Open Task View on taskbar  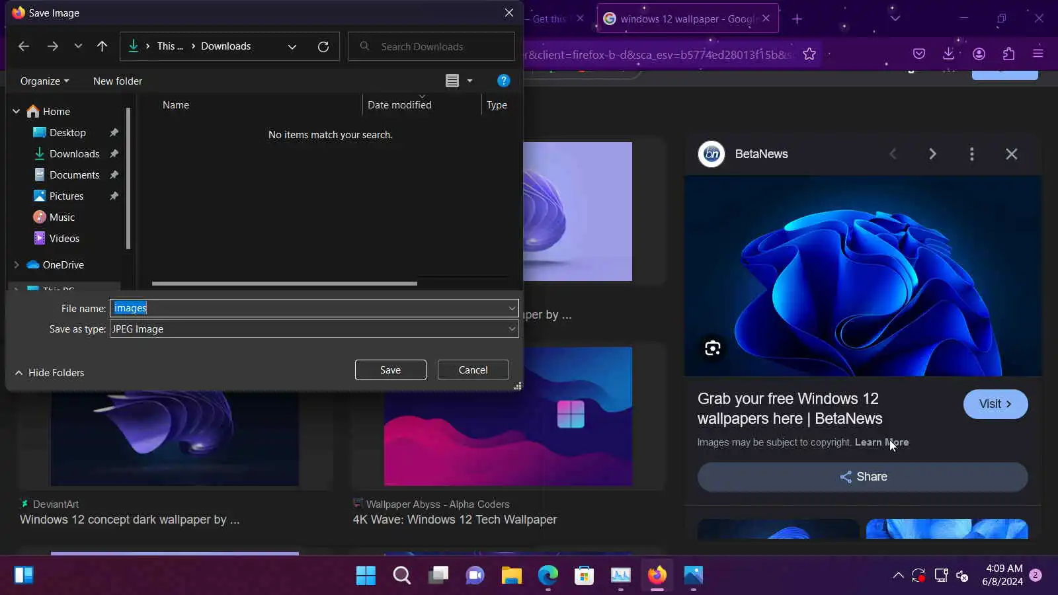click(x=438, y=575)
